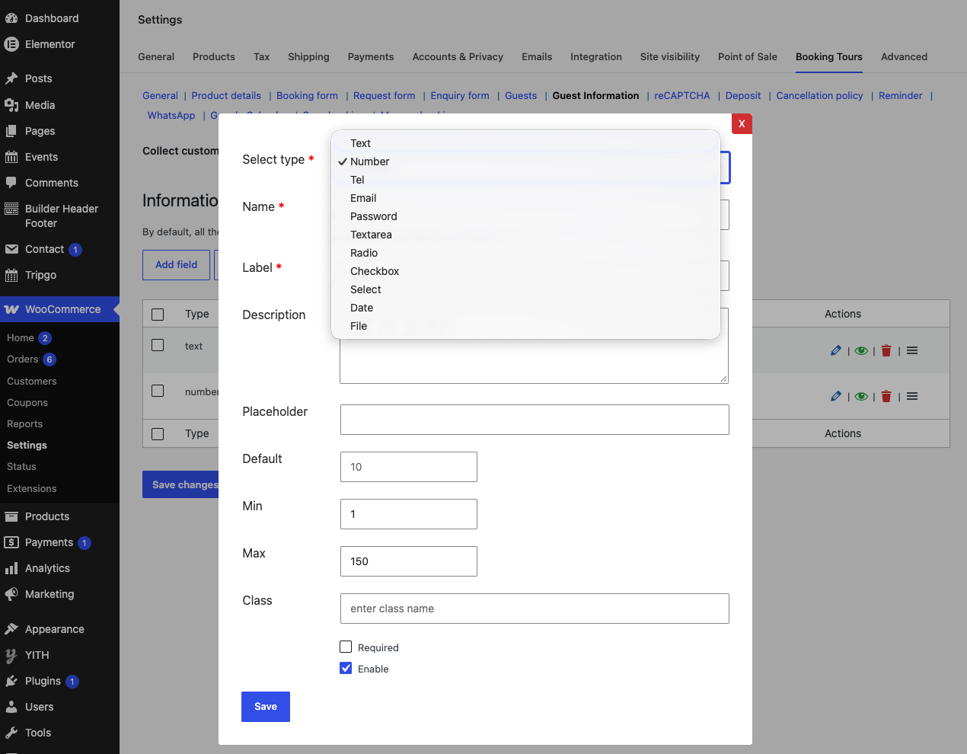Click the Payments dollar icon

coord(11,542)
